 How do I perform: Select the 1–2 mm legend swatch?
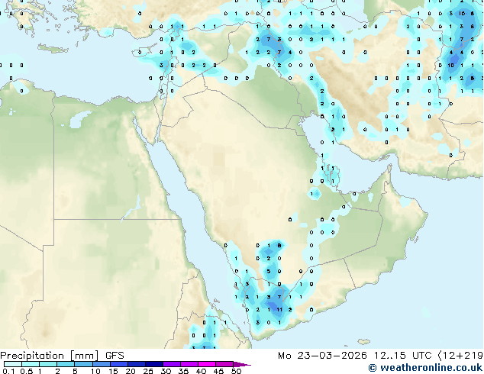48,364
